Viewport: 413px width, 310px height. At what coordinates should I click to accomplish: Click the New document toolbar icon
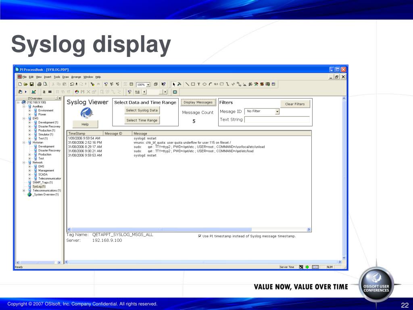(x=20, y=84)
